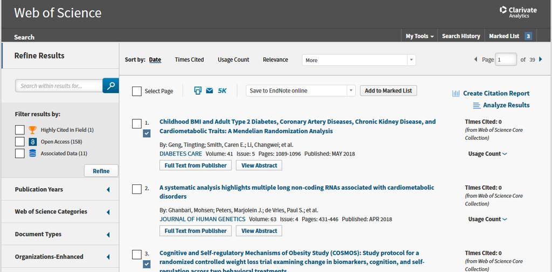Viewport: 552px width, 272px height.
Task: Sort results by Relevance
Action: coord(275,60)
